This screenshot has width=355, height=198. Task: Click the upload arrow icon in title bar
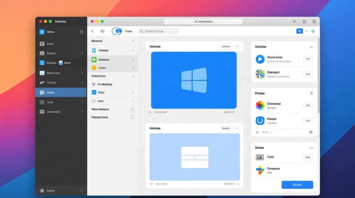[294, 22]
